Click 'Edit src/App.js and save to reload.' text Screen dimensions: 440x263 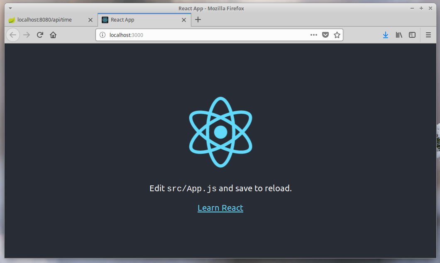point(220,188)
